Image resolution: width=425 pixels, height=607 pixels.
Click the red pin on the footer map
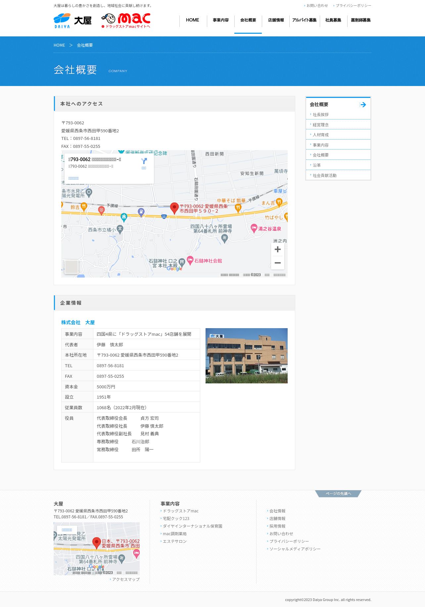[x=96, y=543]
